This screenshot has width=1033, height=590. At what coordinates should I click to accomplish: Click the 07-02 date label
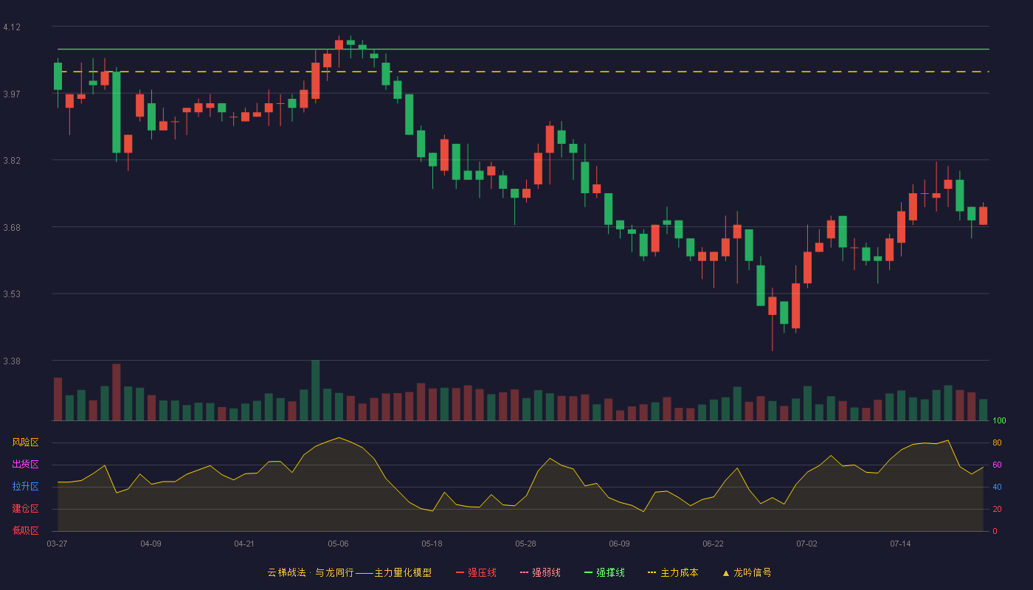(806, 544)
